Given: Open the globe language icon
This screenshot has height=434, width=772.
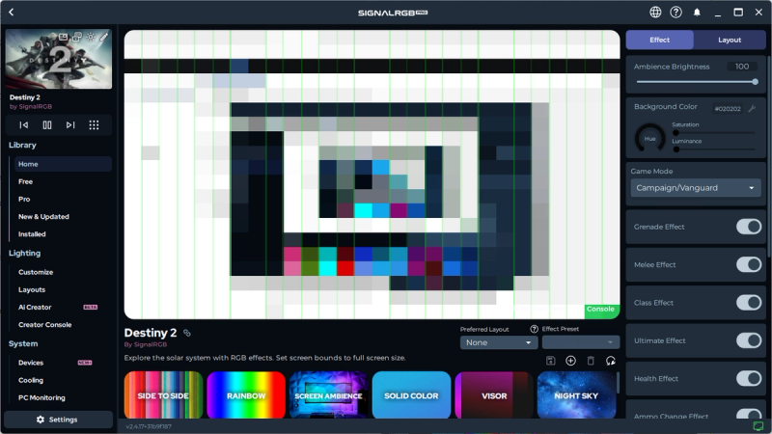Looking at the screenshot, I should click(x=655, y=13).
